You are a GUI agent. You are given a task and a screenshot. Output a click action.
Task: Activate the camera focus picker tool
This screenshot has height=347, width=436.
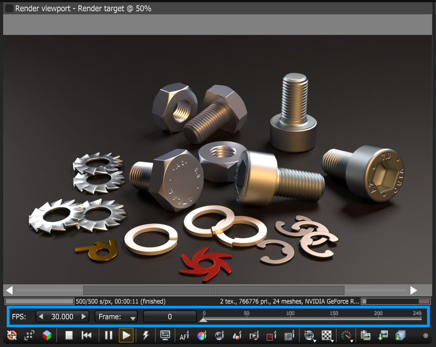click(254, 335)
